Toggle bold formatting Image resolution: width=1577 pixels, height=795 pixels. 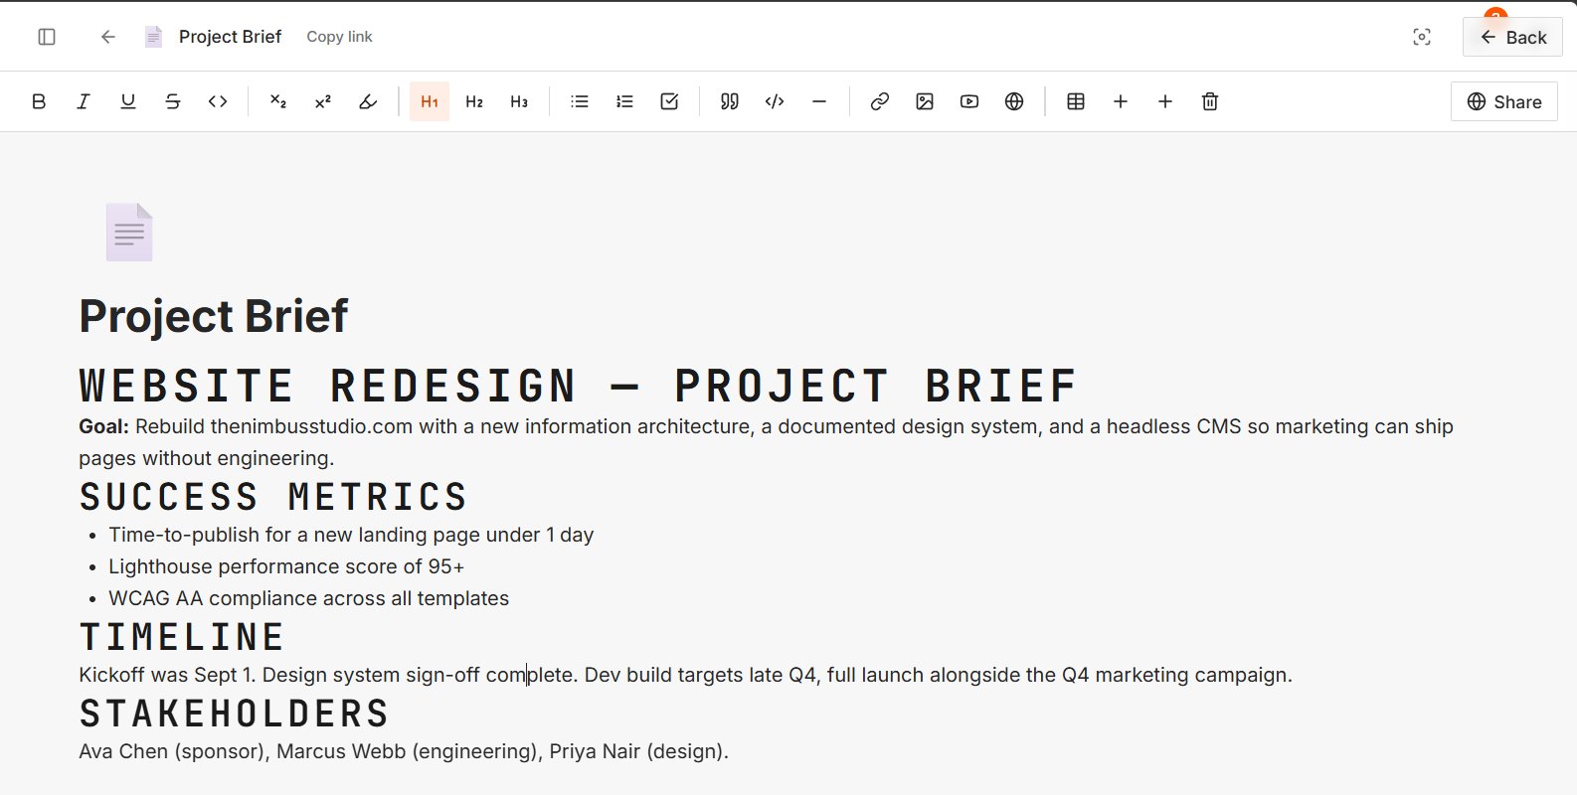[39, 101]
